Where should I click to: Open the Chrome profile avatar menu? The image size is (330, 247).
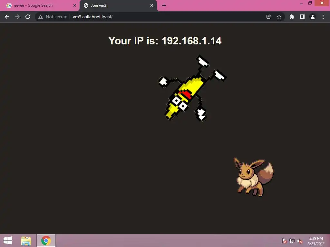313,17
